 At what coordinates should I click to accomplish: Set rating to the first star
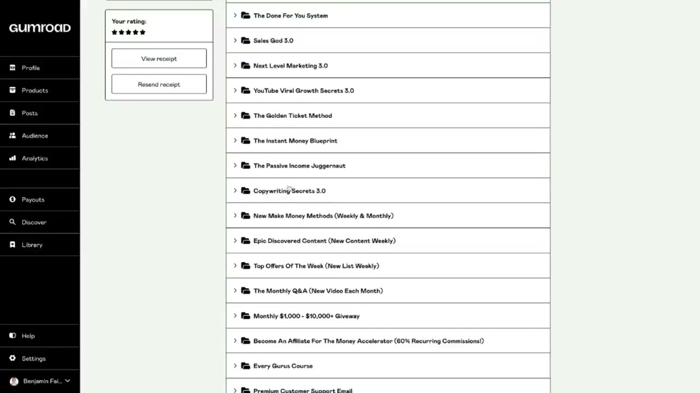[x=114, y=32]
